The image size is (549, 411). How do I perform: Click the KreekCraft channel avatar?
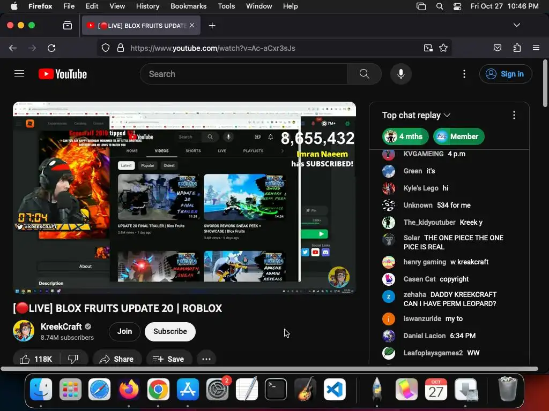pos(24,331)
